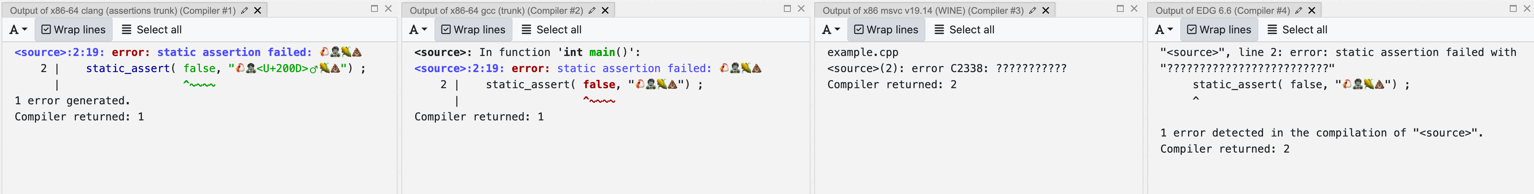Open the font size dropdown in the clang pane

(x=18, y=30)
